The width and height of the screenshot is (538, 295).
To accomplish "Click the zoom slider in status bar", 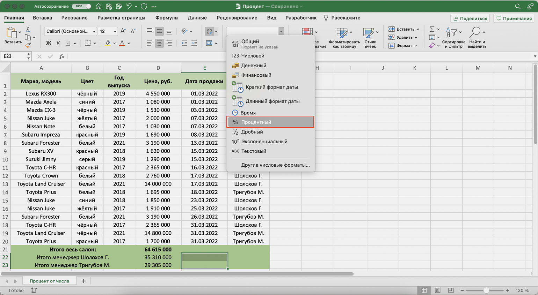I will click(x=486, y=290).
